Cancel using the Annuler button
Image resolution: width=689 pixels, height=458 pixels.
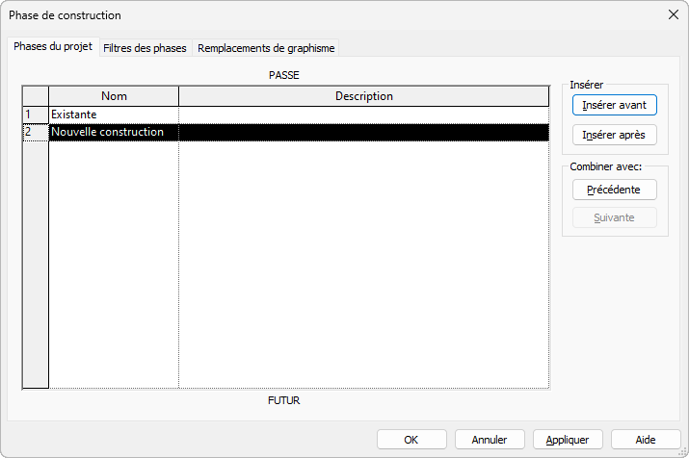click(x=490, y=440)
